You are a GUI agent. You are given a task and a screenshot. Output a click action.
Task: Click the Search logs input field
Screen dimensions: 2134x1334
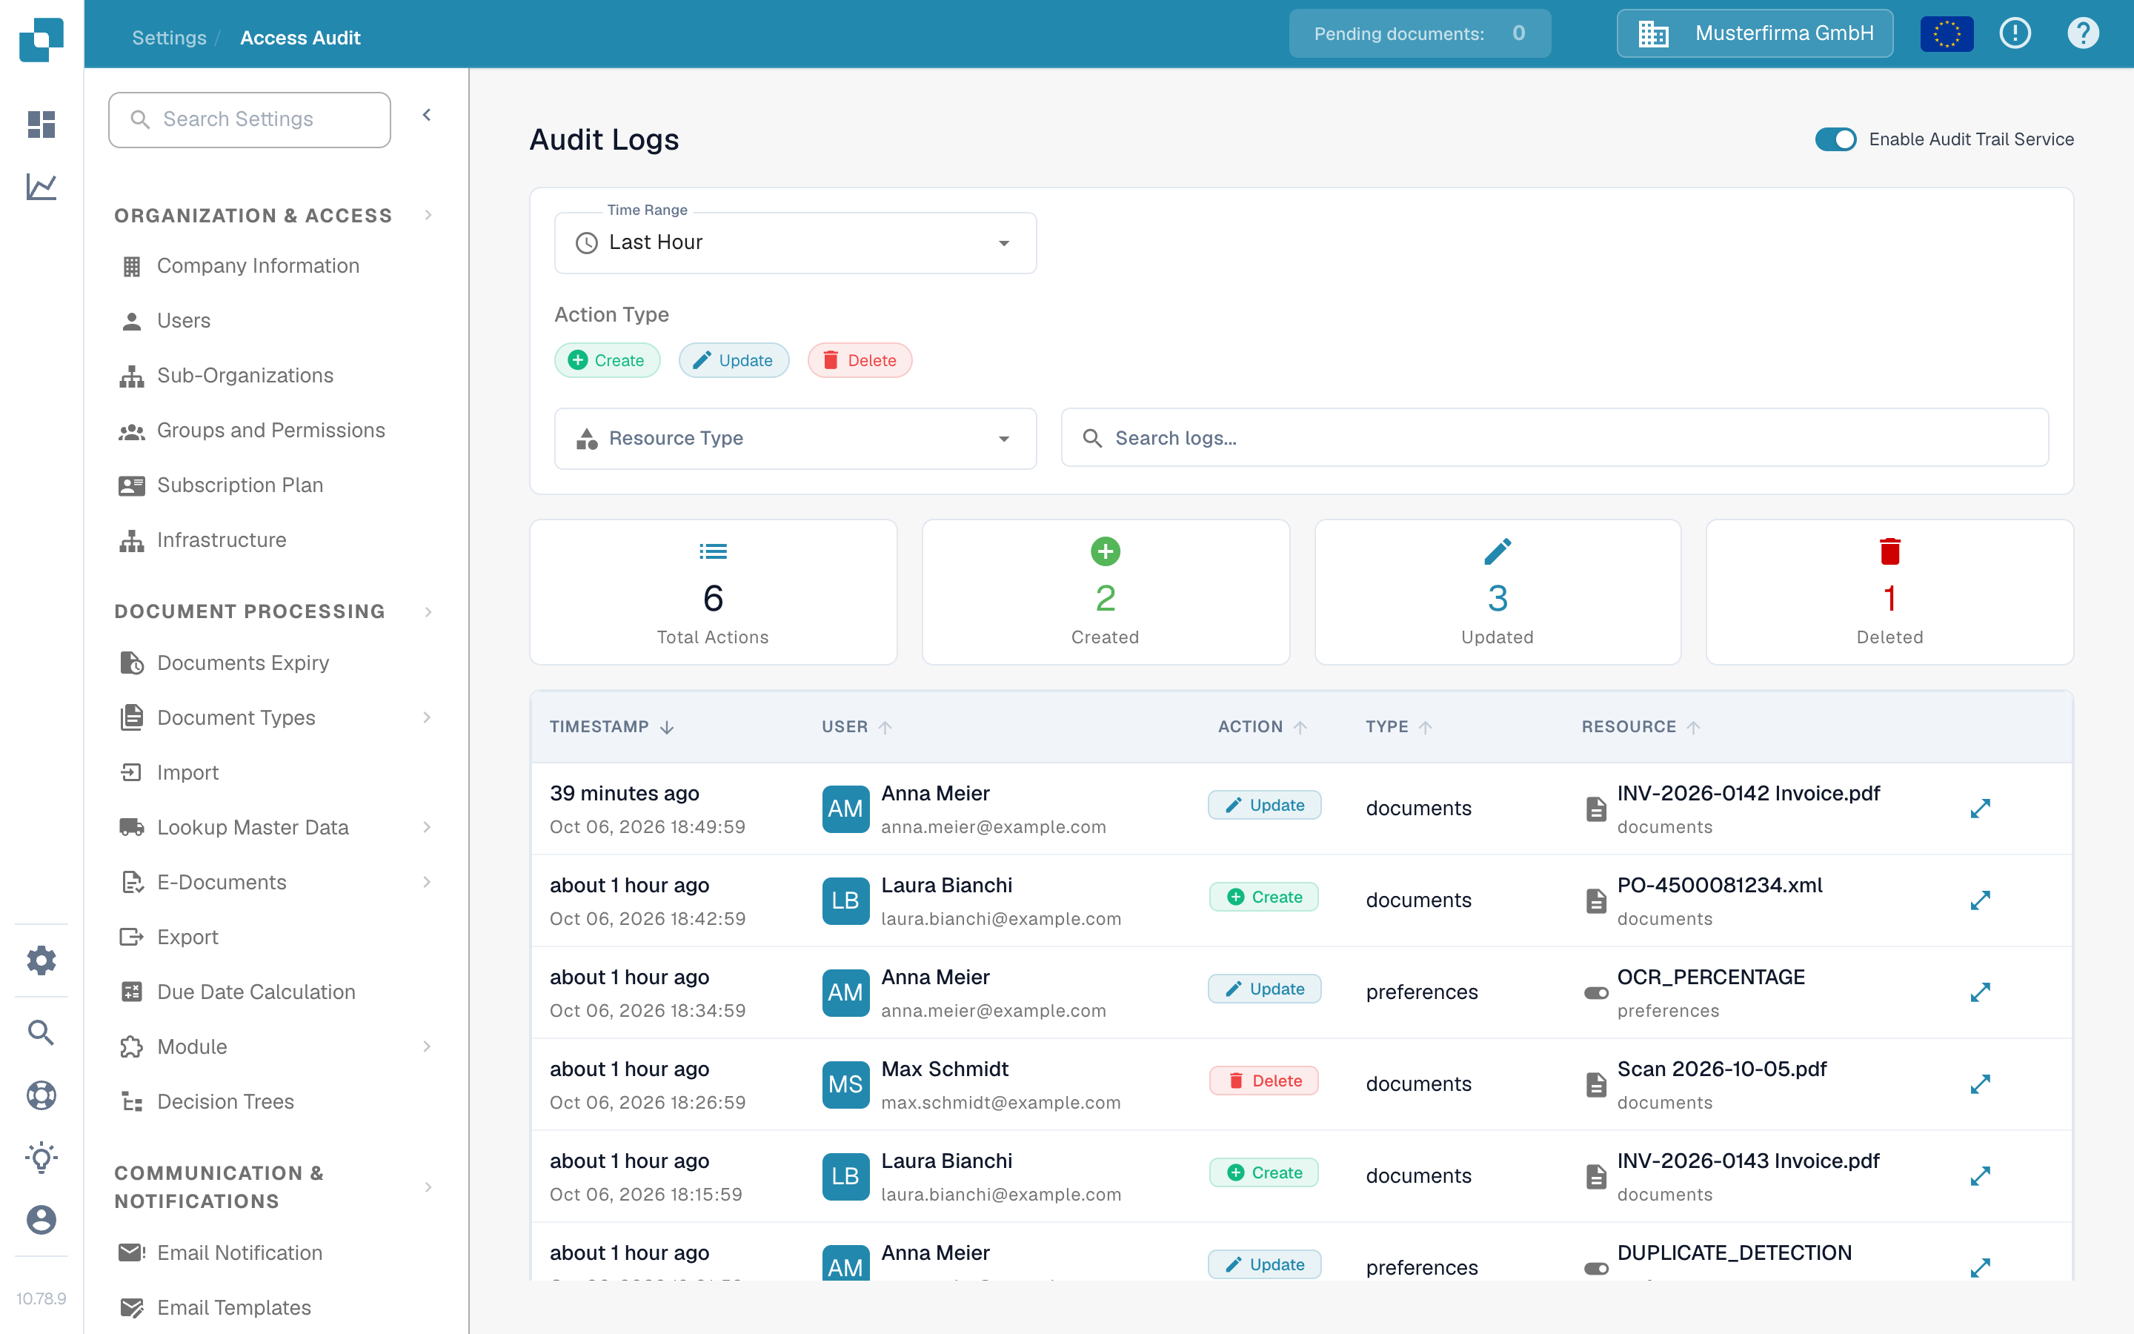click(x=1554, y=437)
